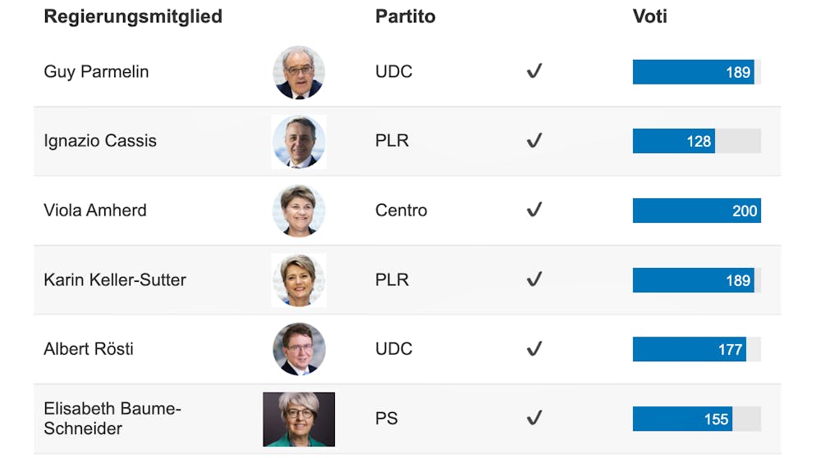816x458 pixels.
Task: Click Elisabeth Baume-Schneider's portrait photo
Action: tap(299, 419)
